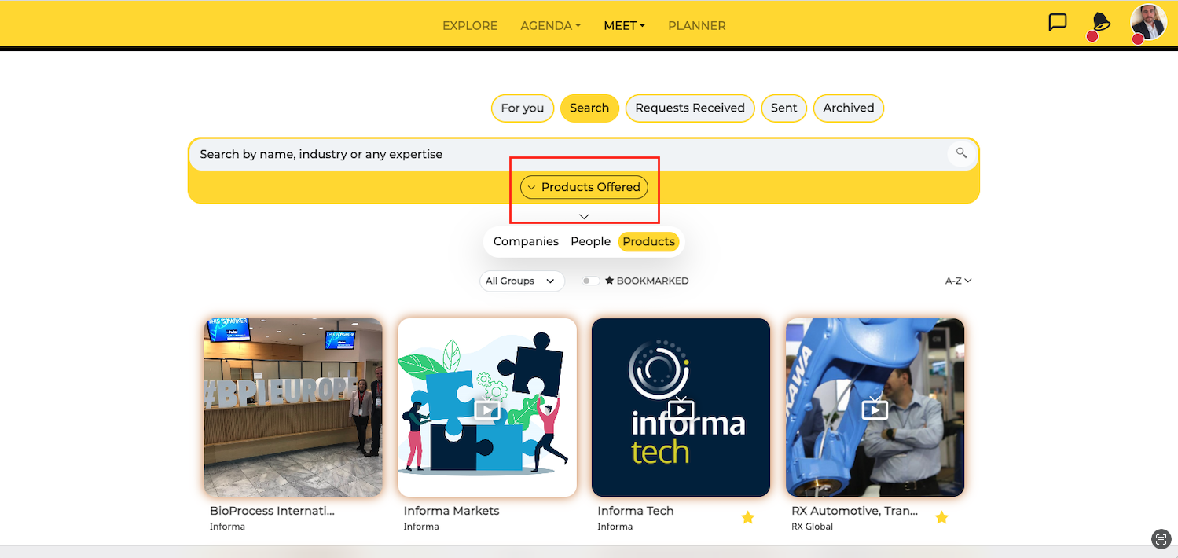Filter results by Companies

click(526, 241)
